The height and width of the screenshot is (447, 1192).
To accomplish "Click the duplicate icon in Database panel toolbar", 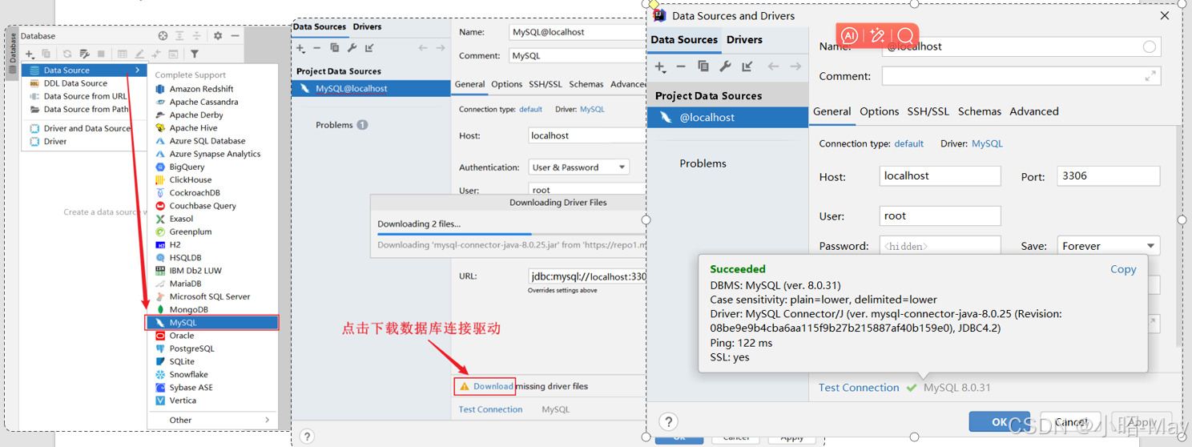I will [46, 54].
